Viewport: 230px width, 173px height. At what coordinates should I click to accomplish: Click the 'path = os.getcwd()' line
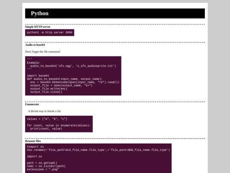[42, 163]
